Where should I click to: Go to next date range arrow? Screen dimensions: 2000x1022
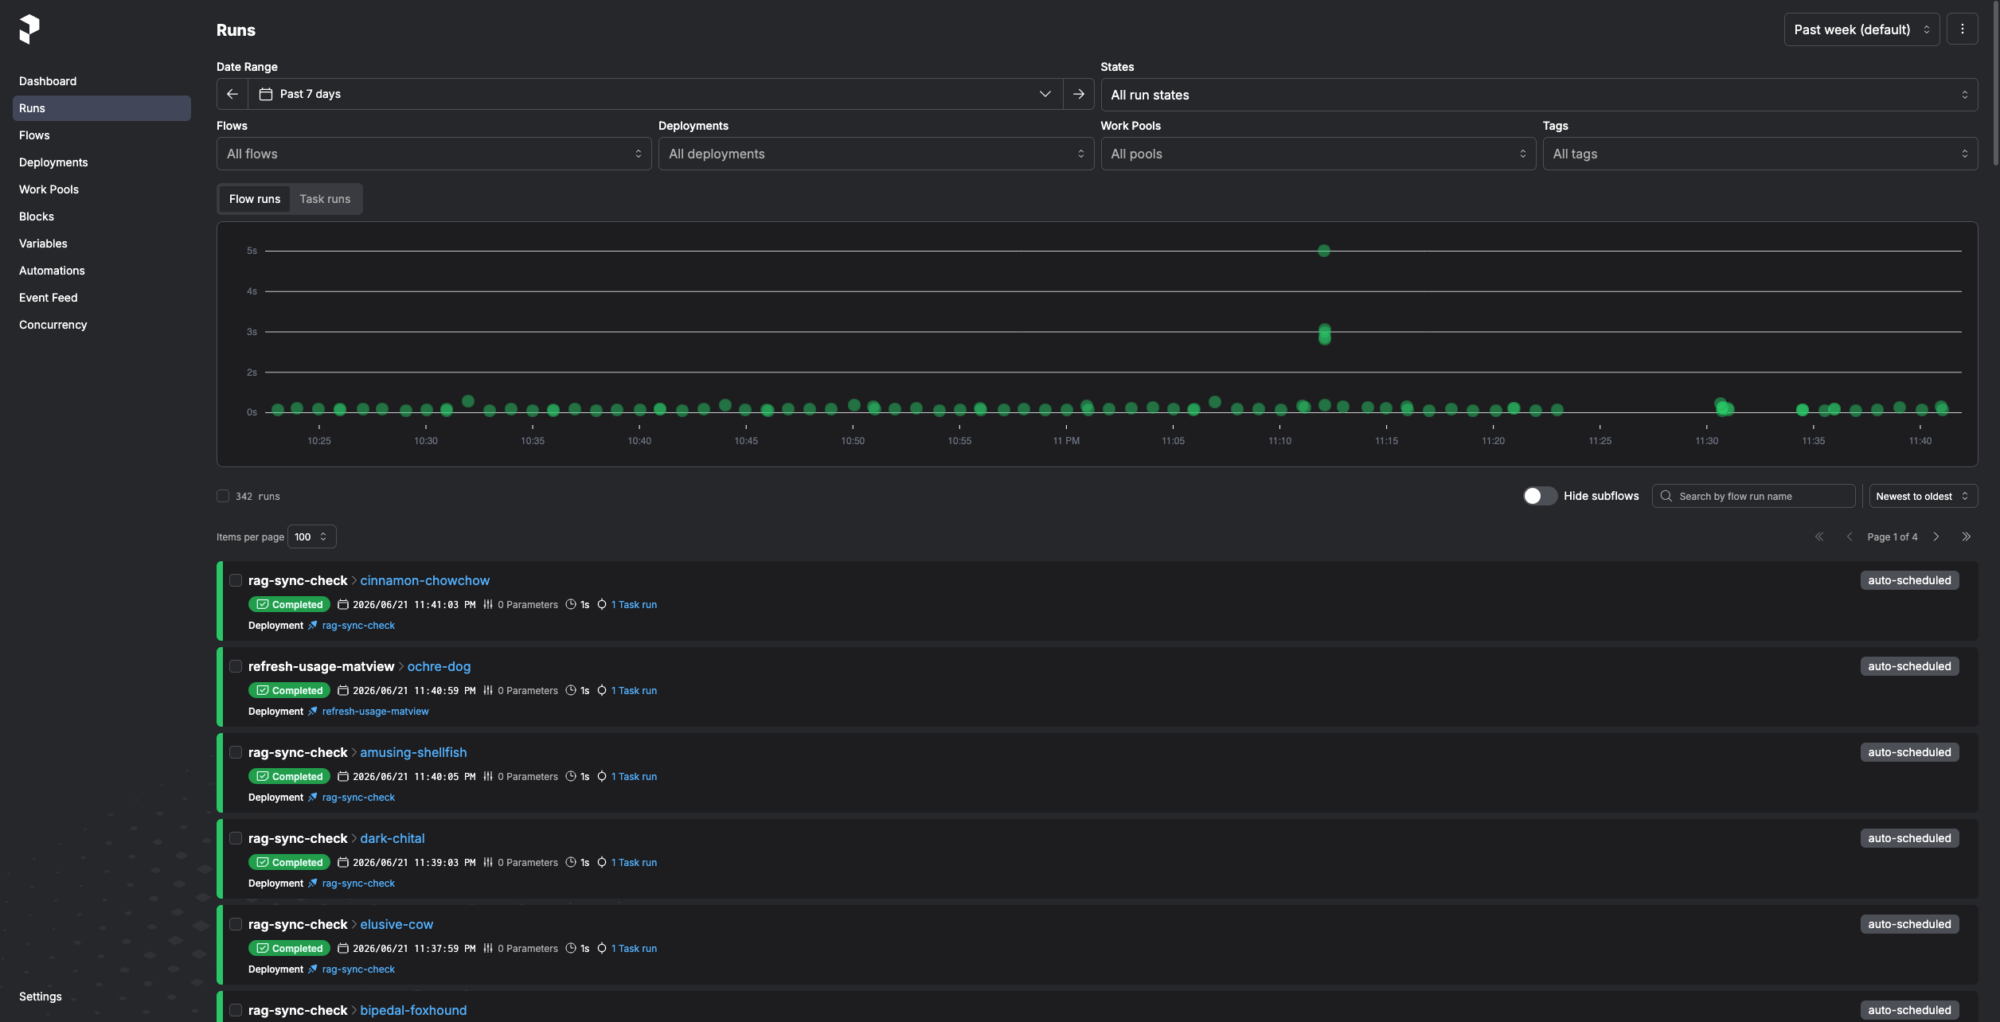(x=1079, y=94)
